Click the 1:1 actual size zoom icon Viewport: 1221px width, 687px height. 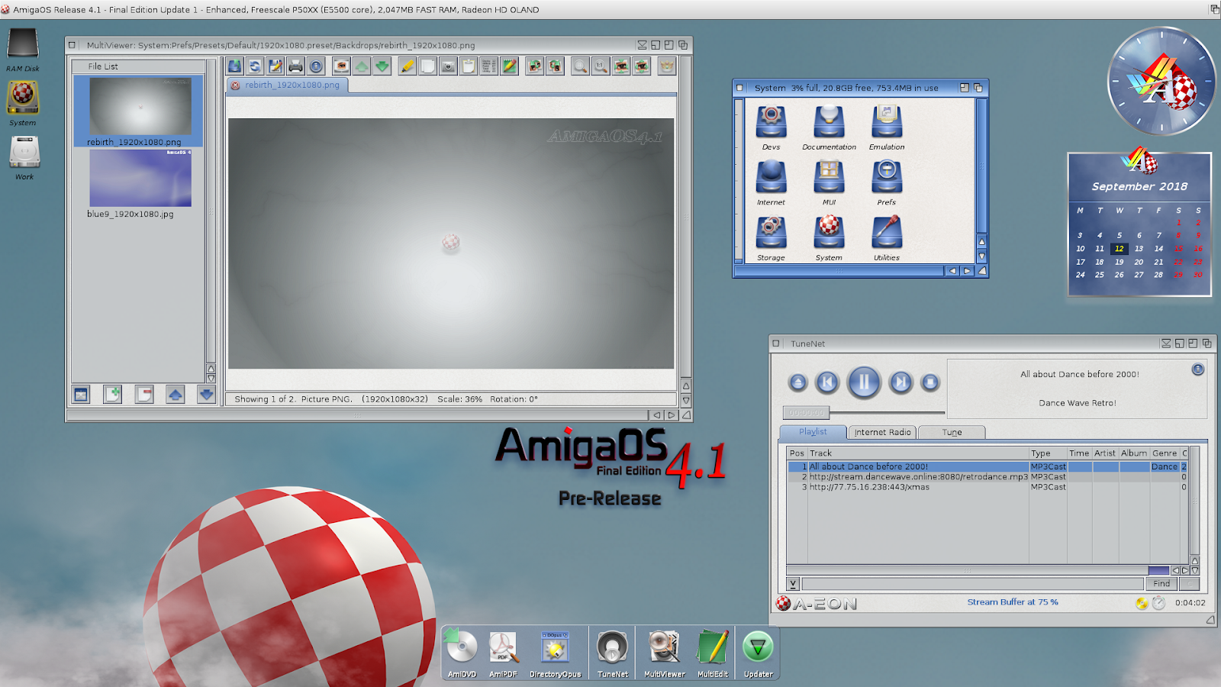[601, 66]
